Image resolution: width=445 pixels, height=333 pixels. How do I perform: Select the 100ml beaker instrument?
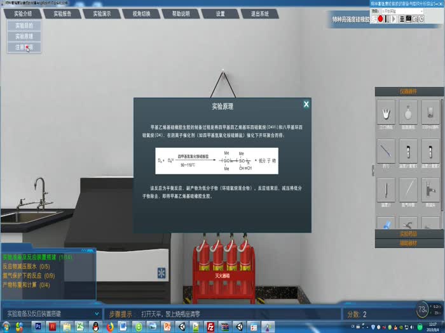coord(431,115)
